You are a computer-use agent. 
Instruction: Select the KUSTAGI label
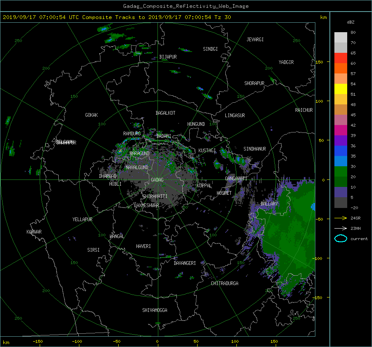coord(207,151)
